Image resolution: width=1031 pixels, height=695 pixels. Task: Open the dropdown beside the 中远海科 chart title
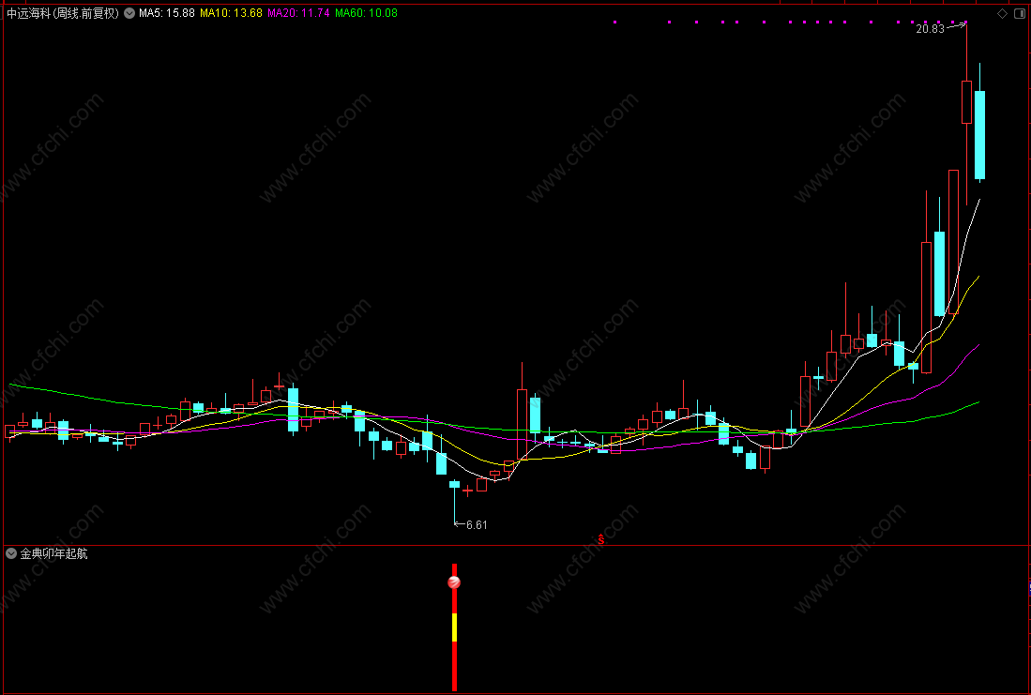pyautogui.click(x=129, y=12)
